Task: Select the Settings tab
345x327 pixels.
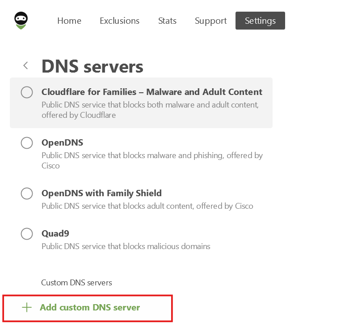Action: coord(260,21)
